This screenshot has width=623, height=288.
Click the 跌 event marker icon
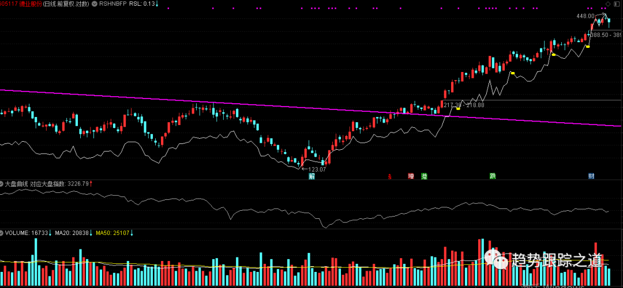pyautogui.click(x=493, y=176)
